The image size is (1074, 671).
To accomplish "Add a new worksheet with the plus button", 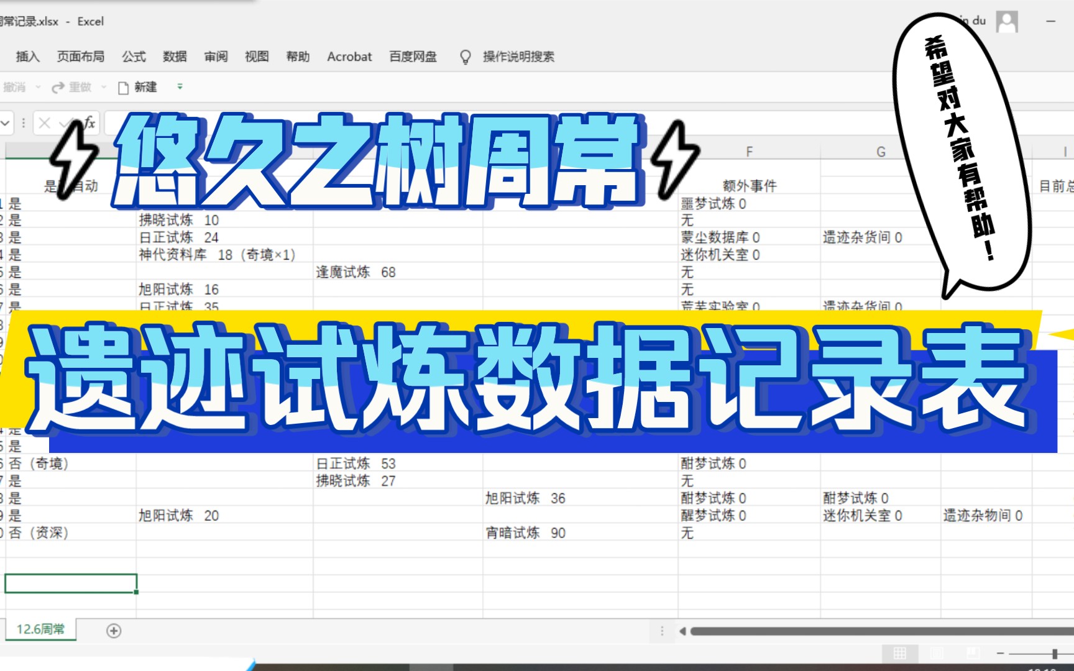I will (112, 630).
